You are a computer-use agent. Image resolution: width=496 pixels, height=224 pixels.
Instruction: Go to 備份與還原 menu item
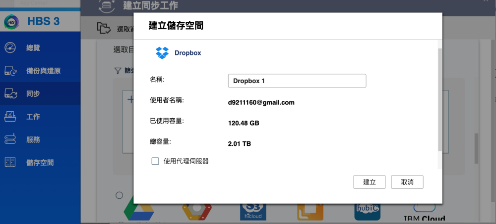(43, 71)
